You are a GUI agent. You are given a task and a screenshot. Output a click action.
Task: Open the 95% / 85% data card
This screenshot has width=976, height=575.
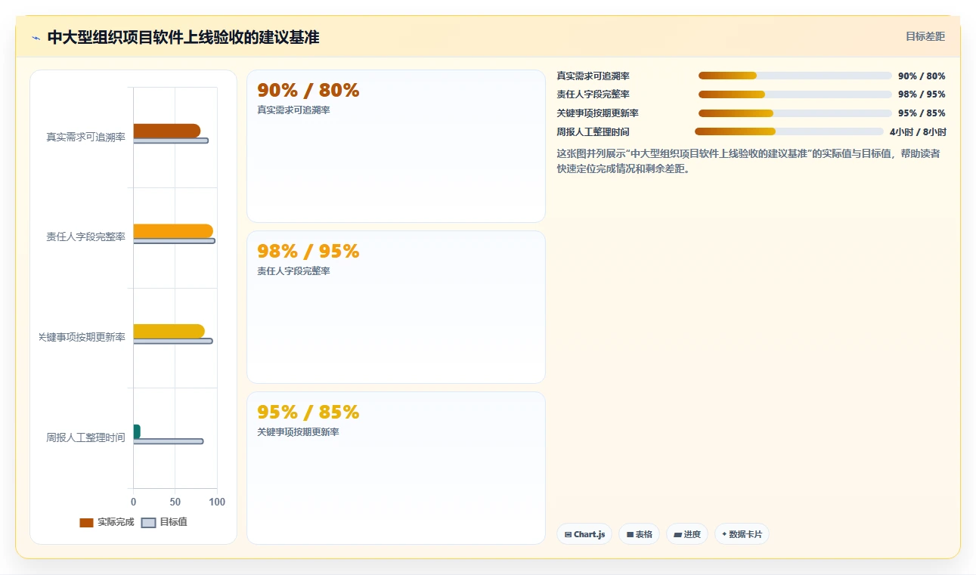396,468
